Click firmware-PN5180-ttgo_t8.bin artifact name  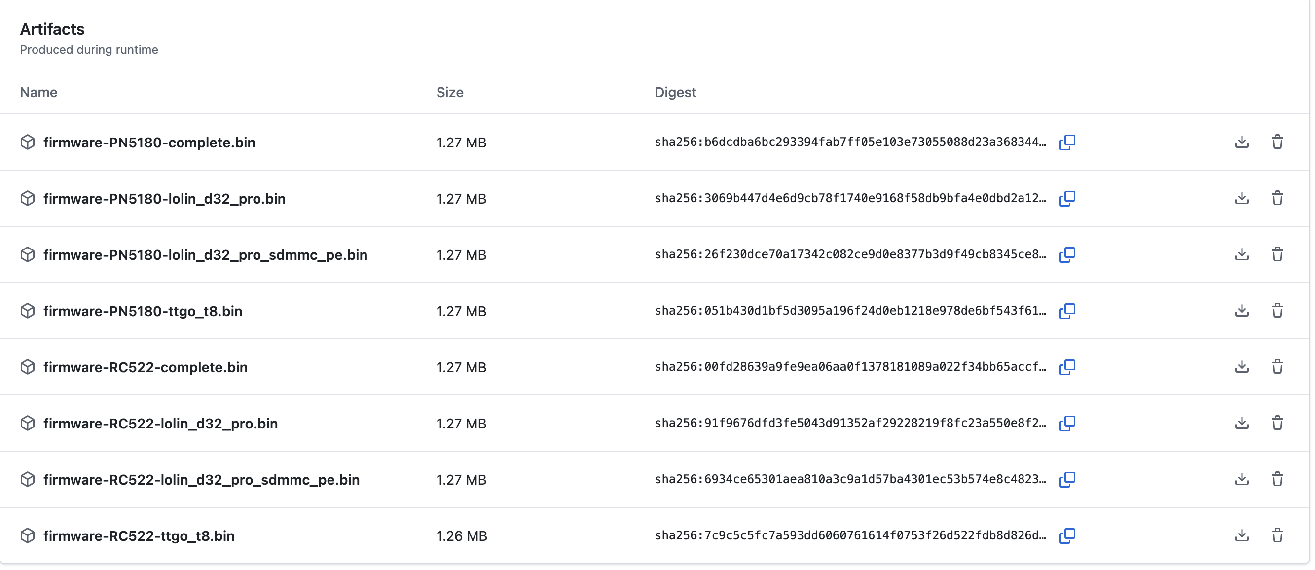coord(143,311)
